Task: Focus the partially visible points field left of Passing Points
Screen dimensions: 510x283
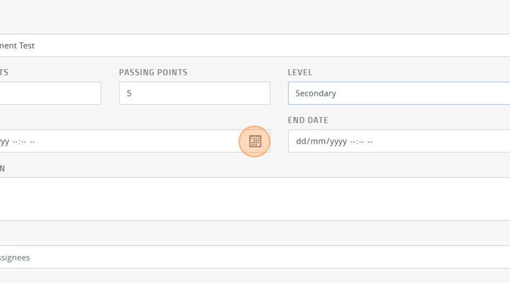Action: (50, 93)
